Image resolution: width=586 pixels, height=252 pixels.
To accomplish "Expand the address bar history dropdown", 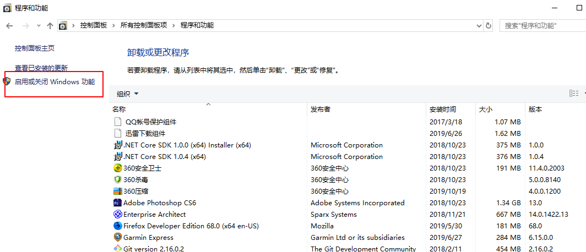I will (479, 25).
